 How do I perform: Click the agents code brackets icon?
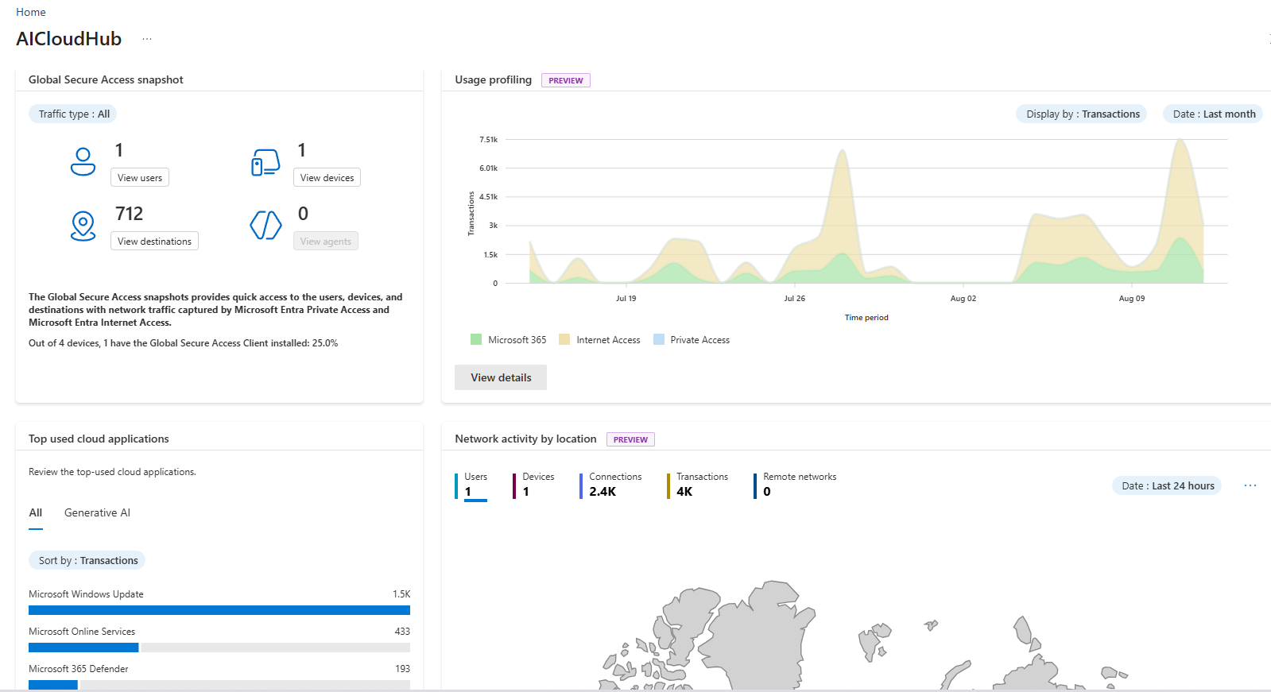point(265,225)
